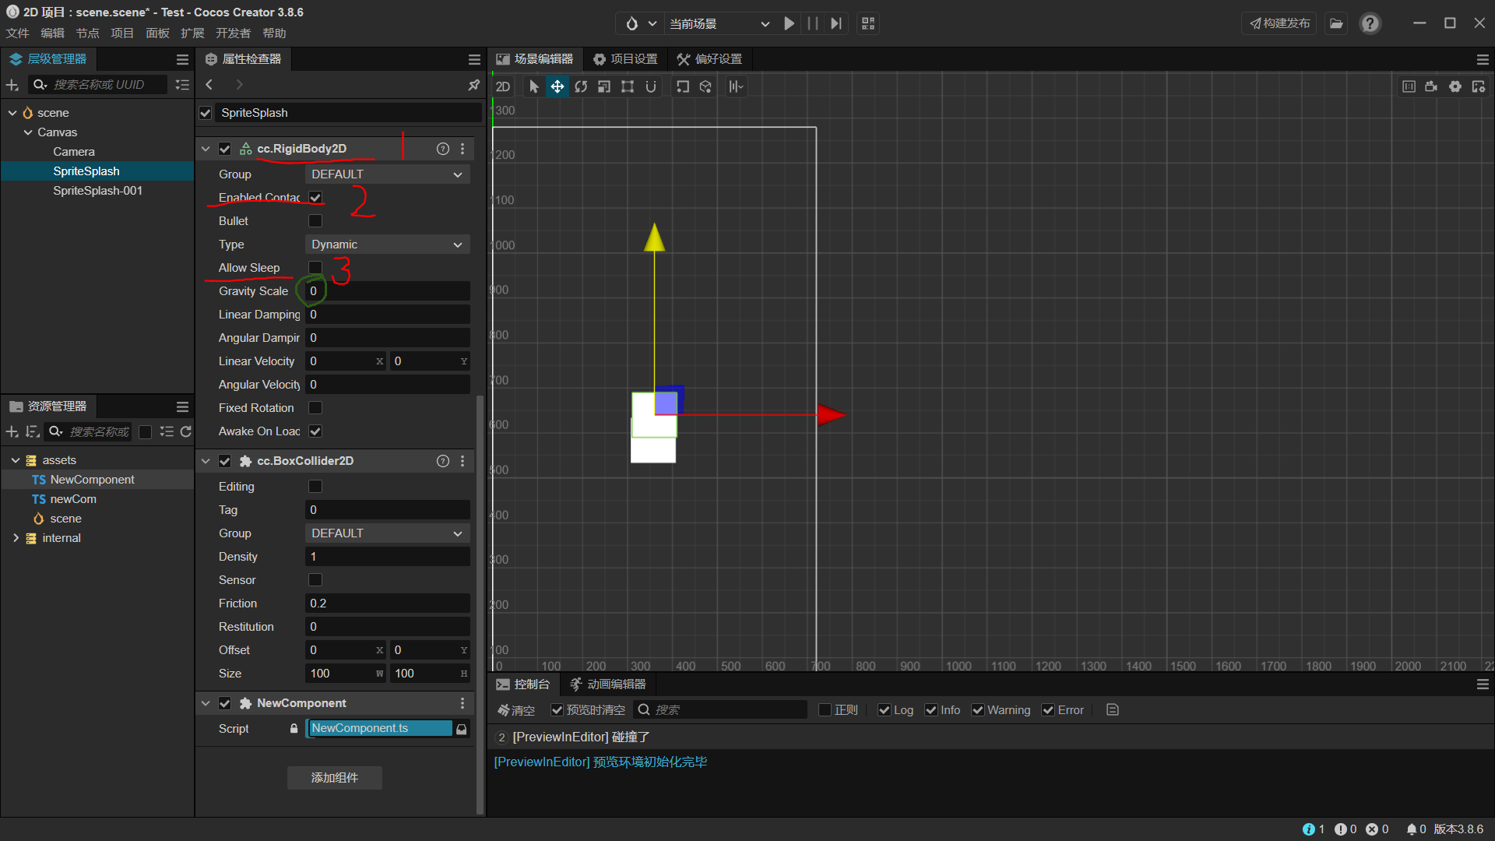1495x841 pixels.
Task: Open the Type Dynamic dropdown
Action: coord(387,245)
